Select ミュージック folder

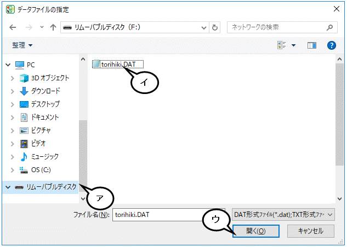click(39, 157)
